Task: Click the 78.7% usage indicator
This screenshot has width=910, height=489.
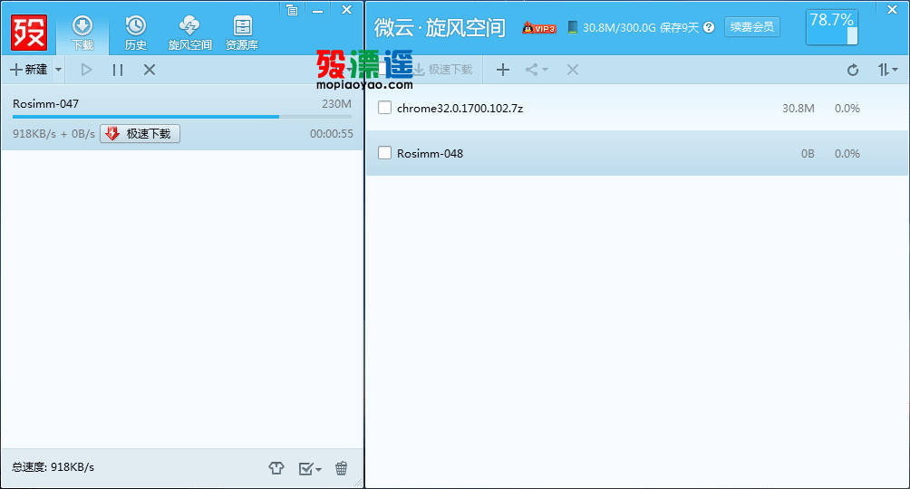Action: (x=832, y=27)
